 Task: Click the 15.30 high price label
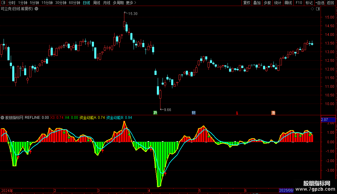point(133,13)
